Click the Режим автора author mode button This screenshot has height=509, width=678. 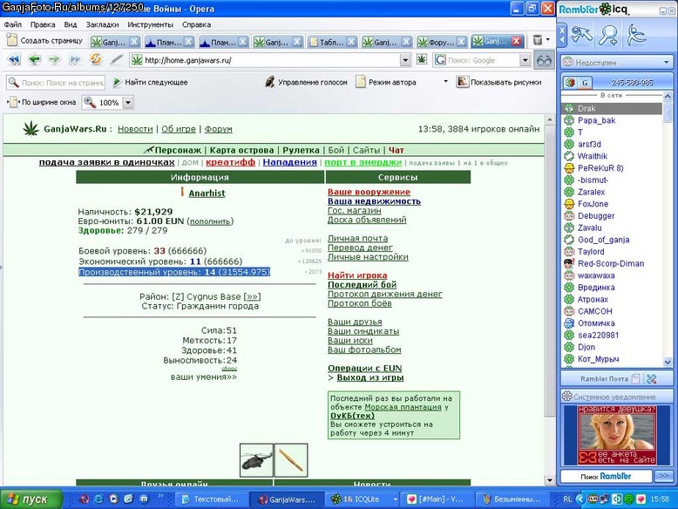point(386,82)
